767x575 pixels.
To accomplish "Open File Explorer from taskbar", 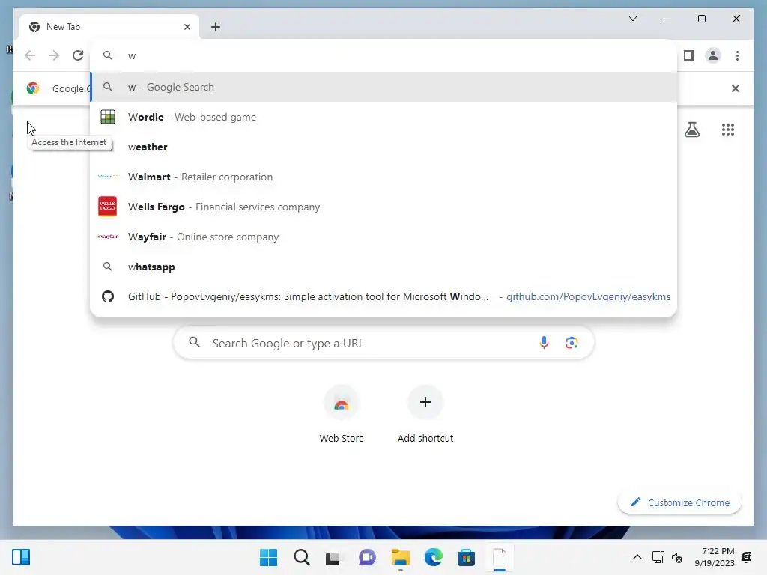I will point(400,557).
